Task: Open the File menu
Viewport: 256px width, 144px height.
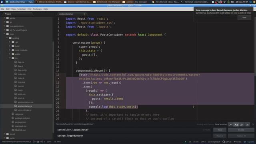Action: pos(3,9)
